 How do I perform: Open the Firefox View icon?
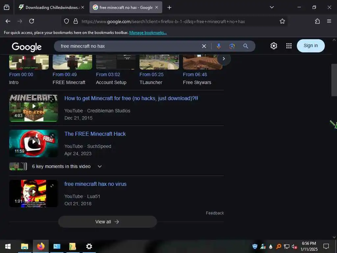point(7,8)
